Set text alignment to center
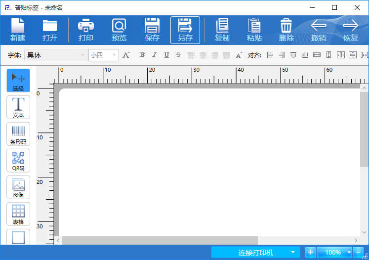Image resolution: width=369 pixels, height=260 pixels. tap(203, 55)
